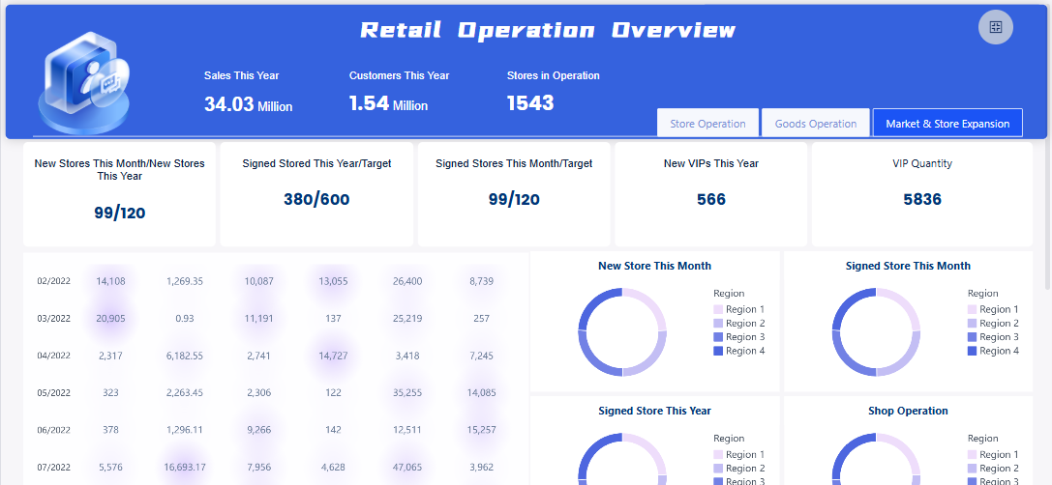Click the 99/120 value under Signed Stores This Month/Target

(514, 199)
